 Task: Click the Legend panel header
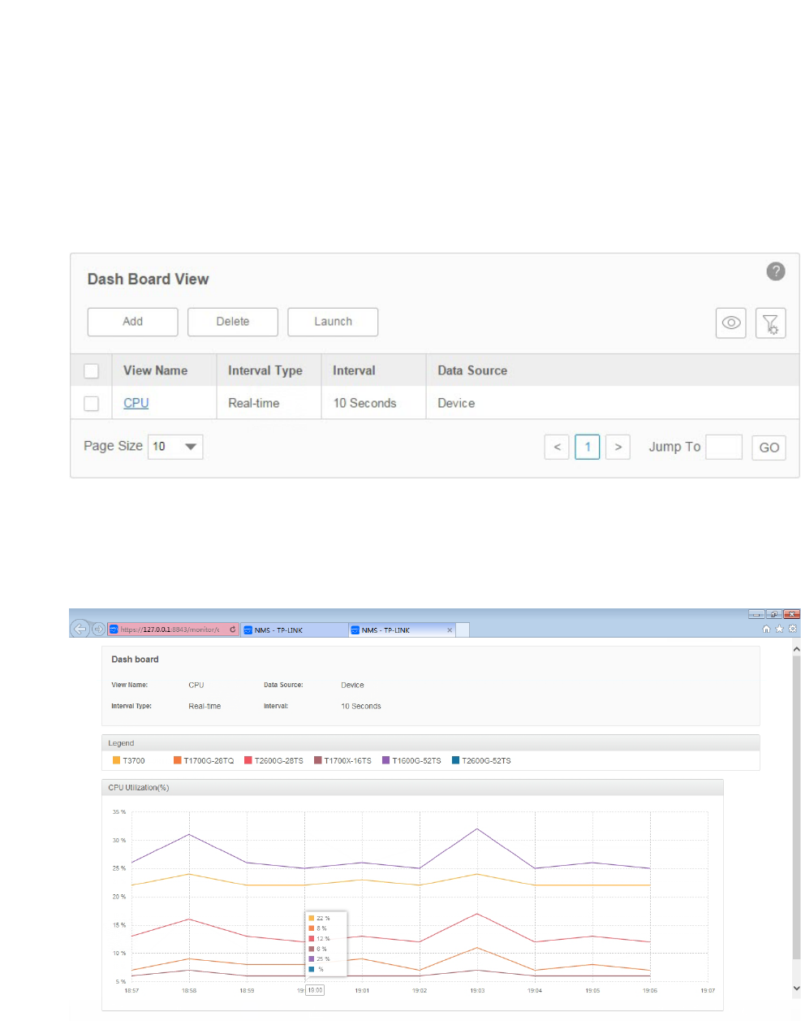pyautogui.click(x=431, y=742)
